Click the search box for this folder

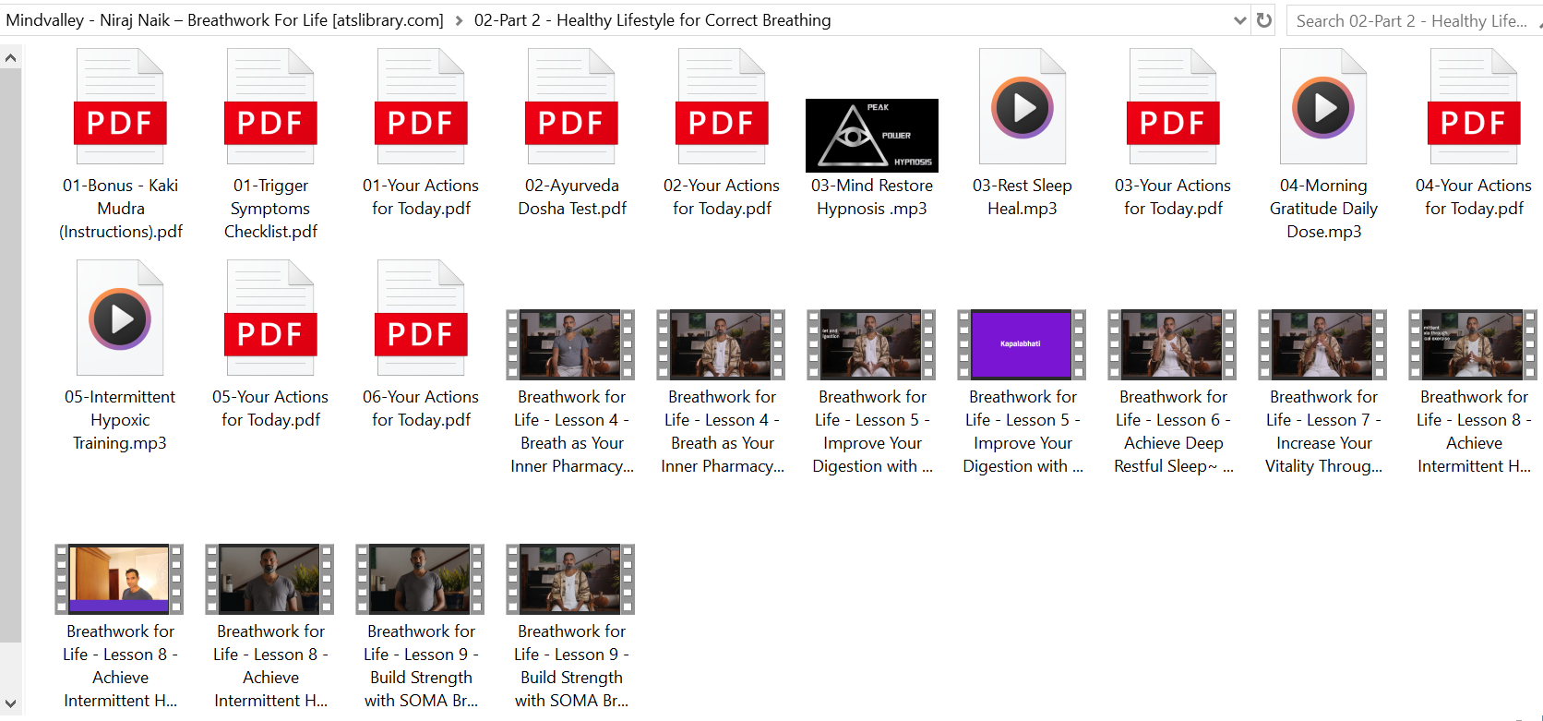coord(1410,20)
